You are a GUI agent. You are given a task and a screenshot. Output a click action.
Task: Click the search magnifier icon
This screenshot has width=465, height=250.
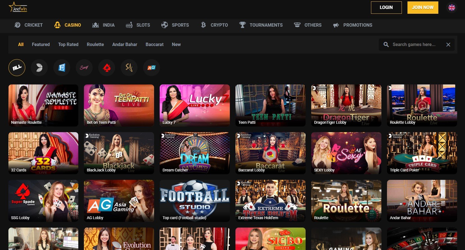pos(386,45)
